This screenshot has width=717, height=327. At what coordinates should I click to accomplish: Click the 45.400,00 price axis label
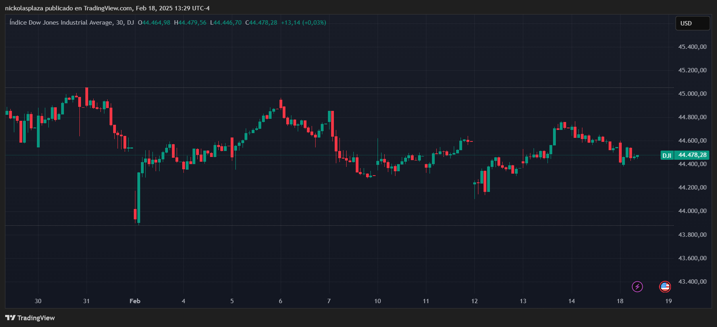coord(692,47)
